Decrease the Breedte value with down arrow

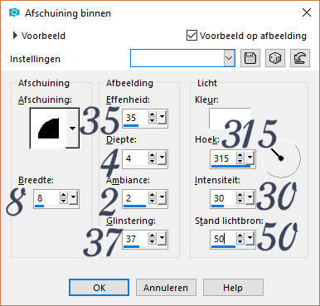pyautogui.click(x=64, y=201)
